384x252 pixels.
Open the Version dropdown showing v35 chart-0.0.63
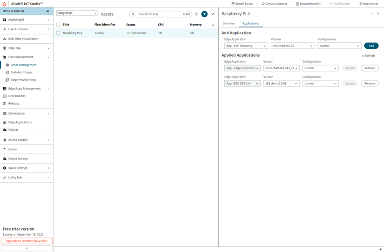282,84
